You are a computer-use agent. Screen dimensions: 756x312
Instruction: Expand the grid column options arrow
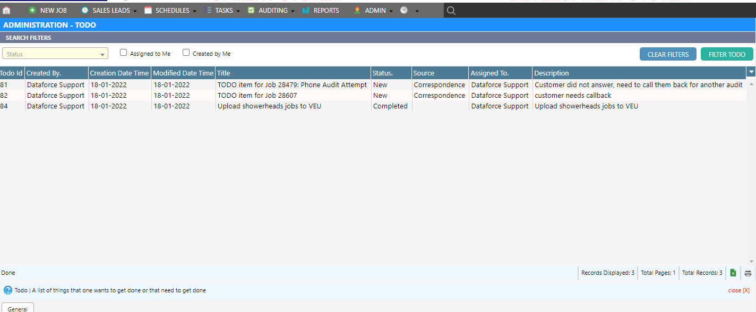[x=751, y=72]
